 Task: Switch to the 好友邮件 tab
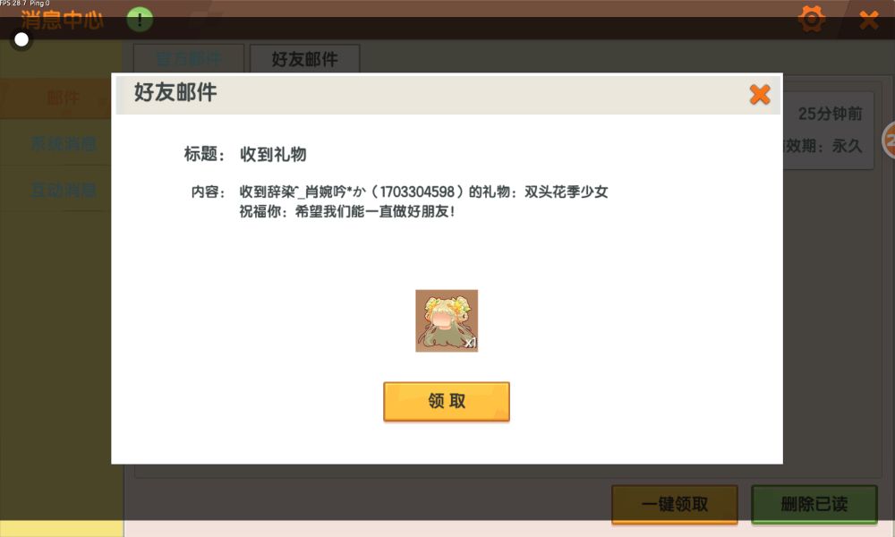pyautogui.click(x=305, y=59)
